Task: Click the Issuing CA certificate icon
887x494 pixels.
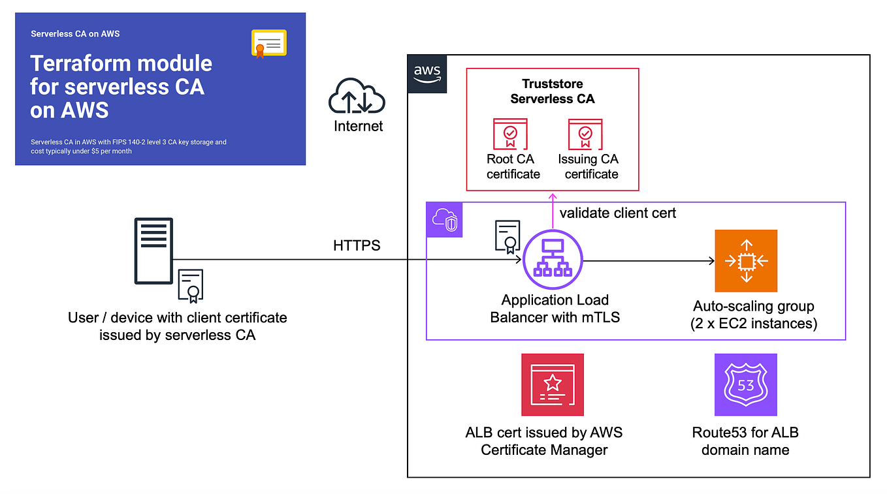Action: click(x=585, y=135)
